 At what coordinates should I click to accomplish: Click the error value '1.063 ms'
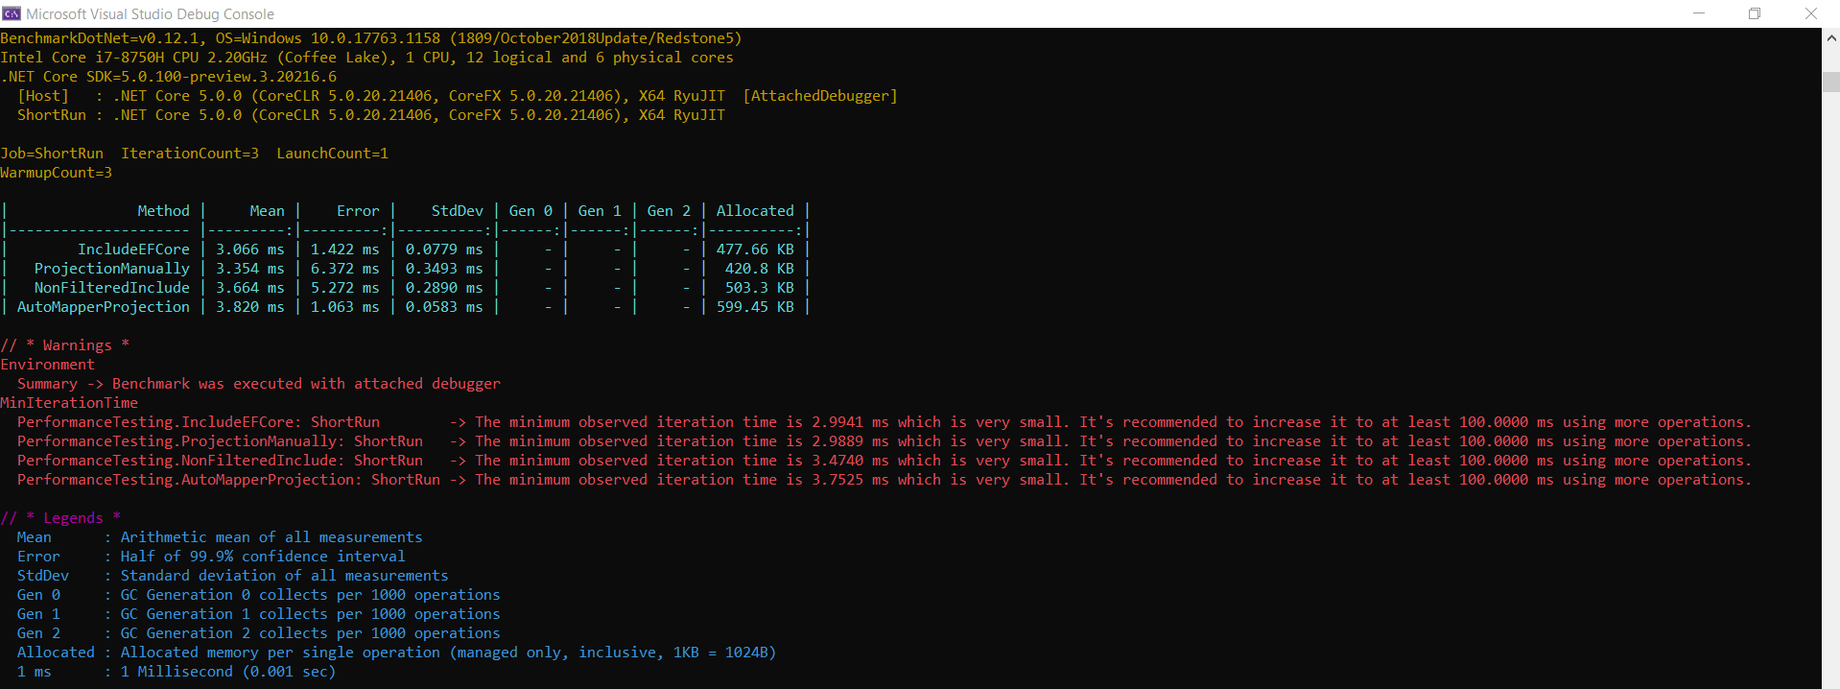(x=344, y=307)
